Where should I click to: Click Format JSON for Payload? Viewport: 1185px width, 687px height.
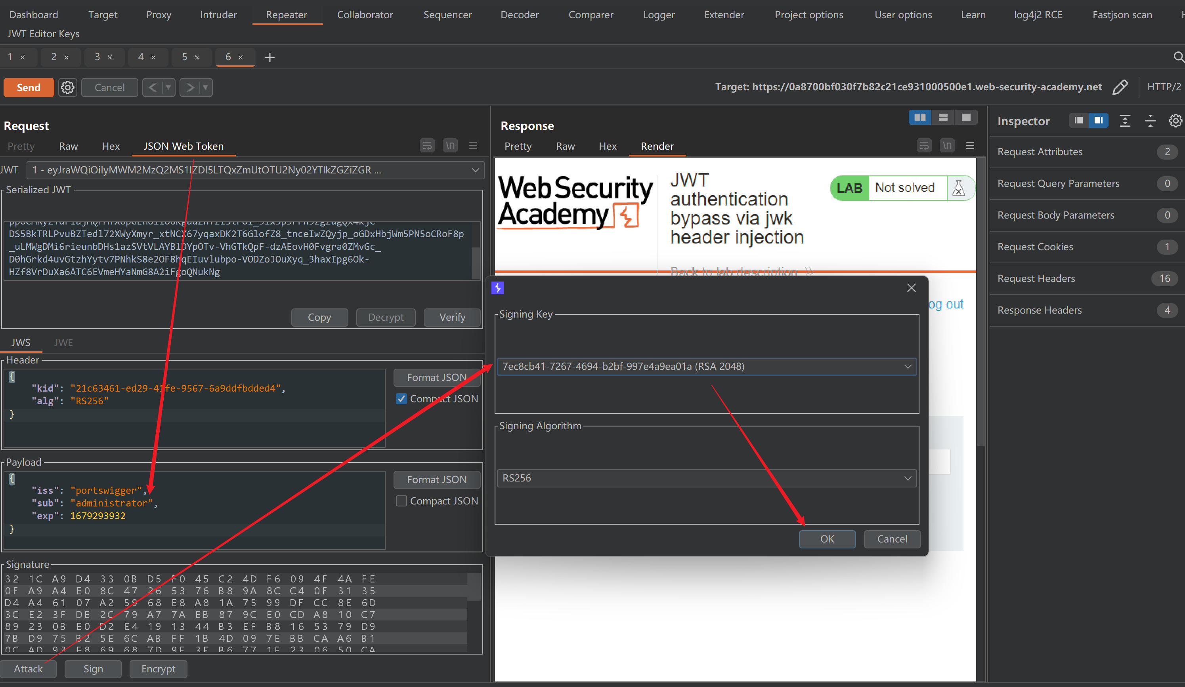[436, 480]
